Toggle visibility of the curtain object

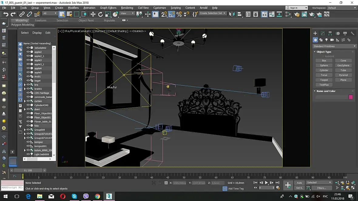pos(28,101)
